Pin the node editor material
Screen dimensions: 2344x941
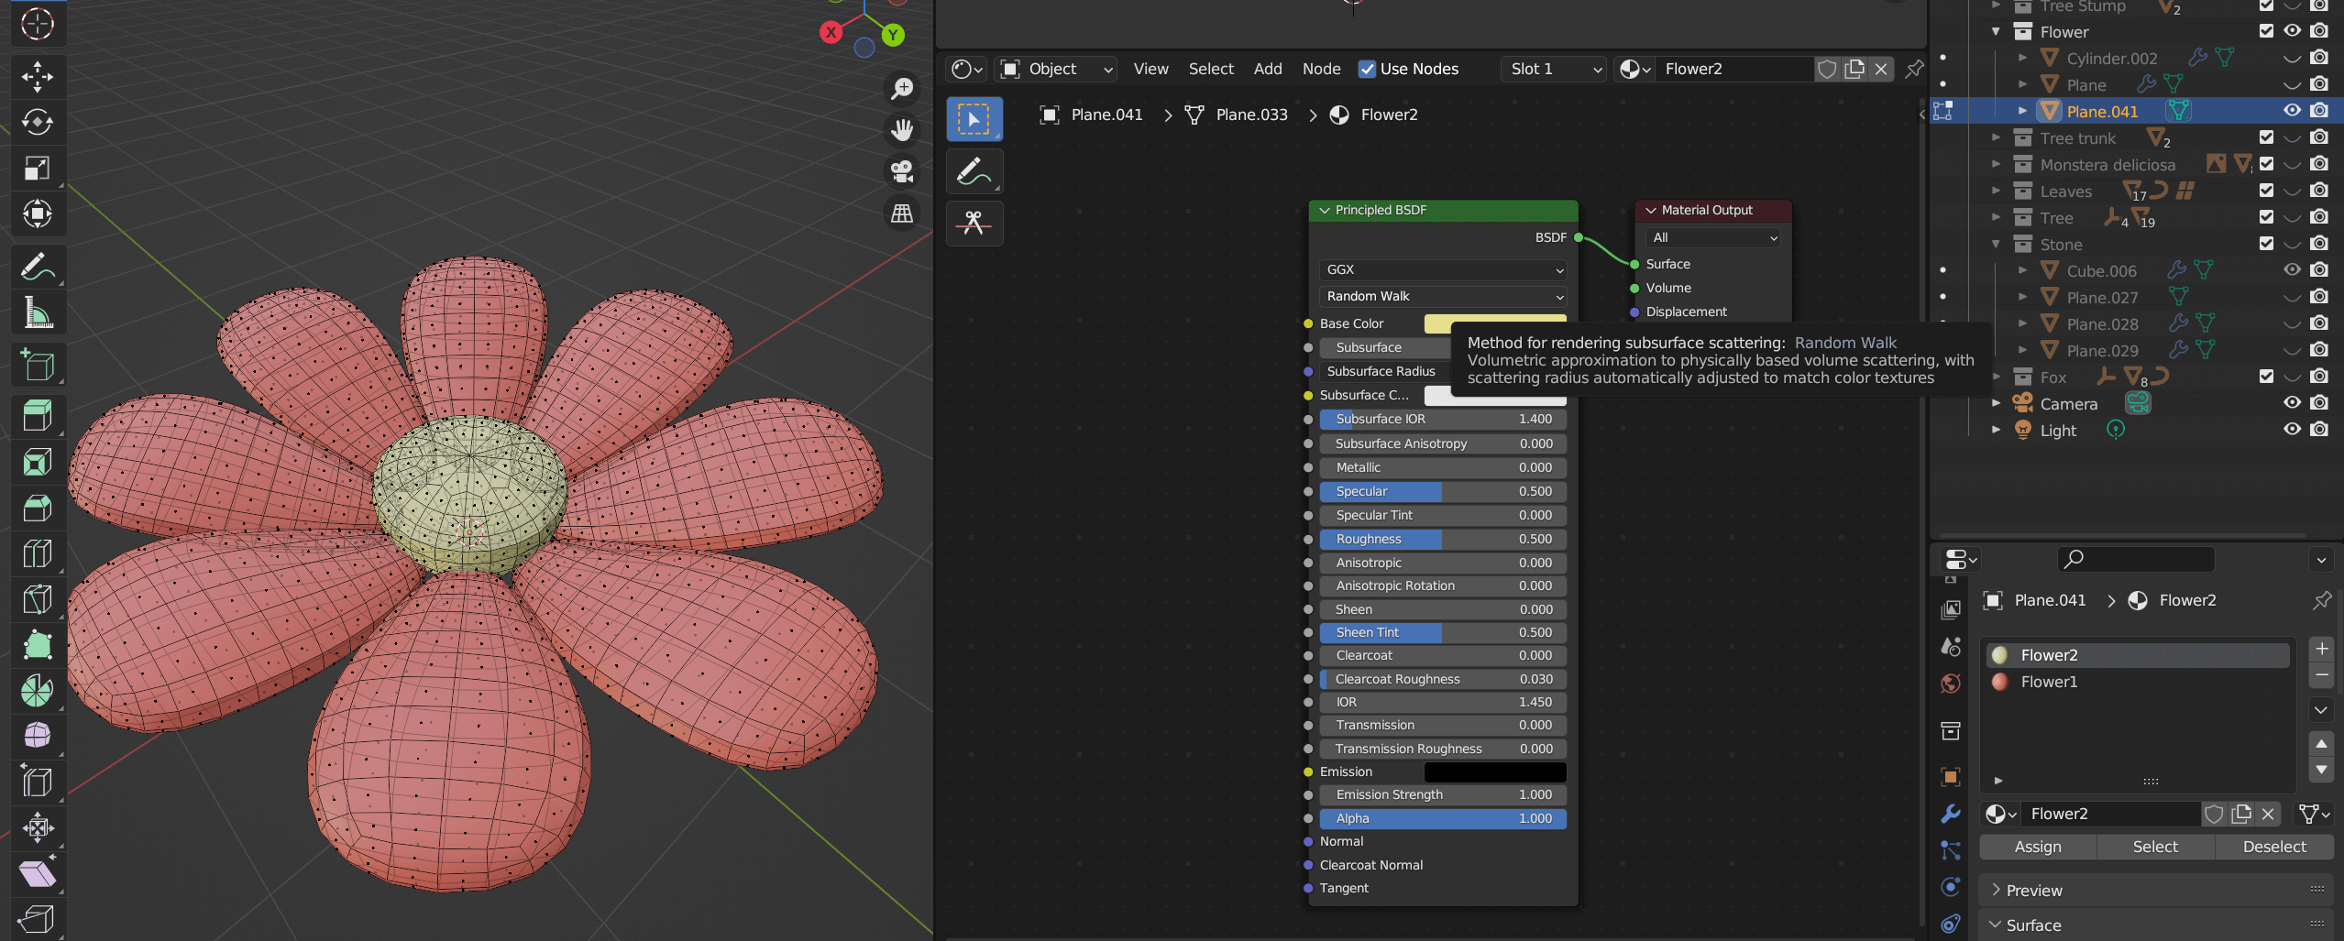(x=1914, y=69)
